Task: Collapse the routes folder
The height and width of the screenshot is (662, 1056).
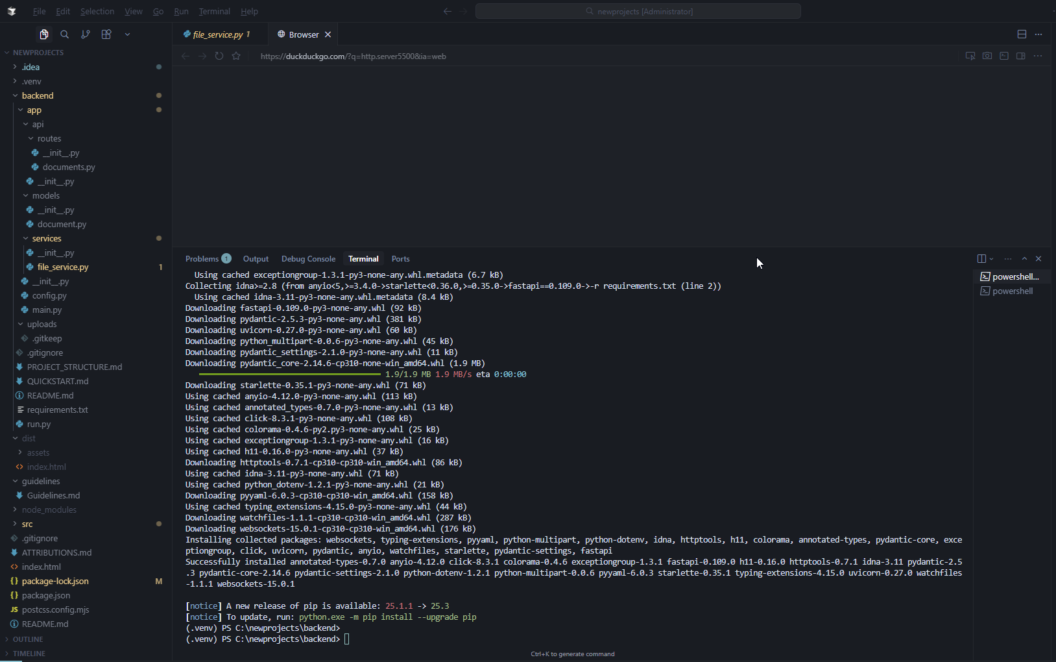Action: click(49, 138)
